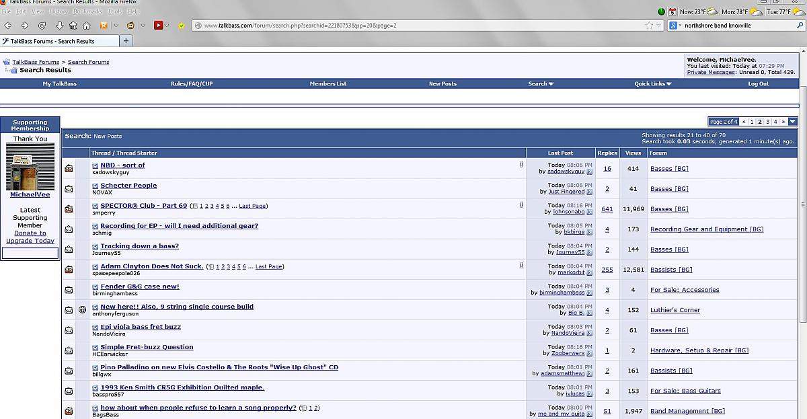Image resolution: width=807 pixels, height=419 pixels.
Task: Click the MichaelVee avatar thumbnail
Action: point(30,167)
